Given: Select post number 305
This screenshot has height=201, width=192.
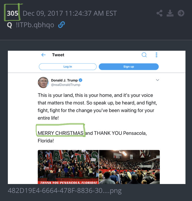Looking at the screenshot, I should coord(13,13).
